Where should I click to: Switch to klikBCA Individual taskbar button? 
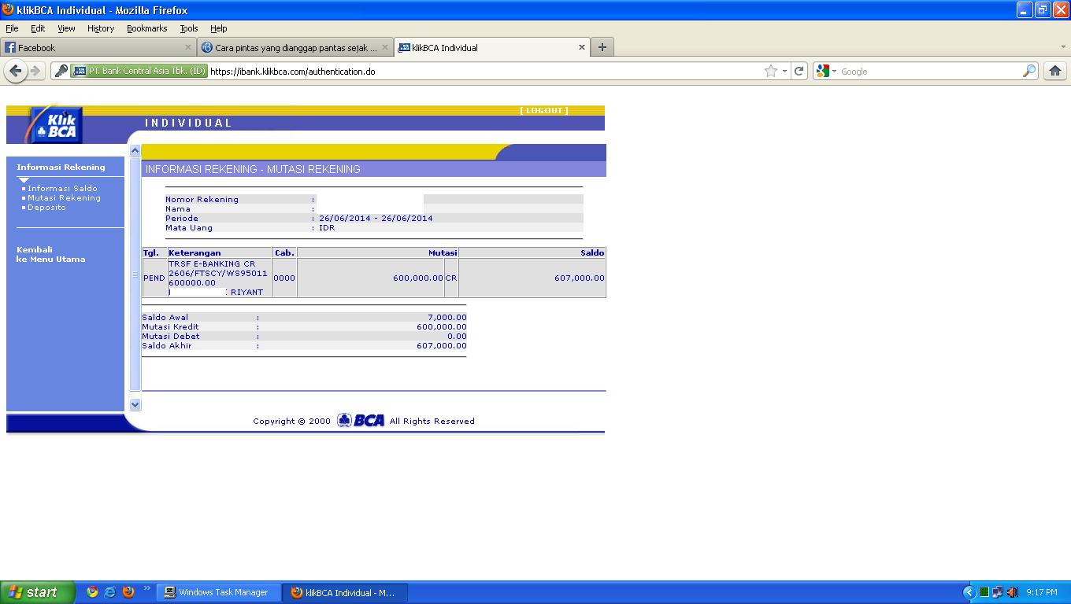coord(346,592)
